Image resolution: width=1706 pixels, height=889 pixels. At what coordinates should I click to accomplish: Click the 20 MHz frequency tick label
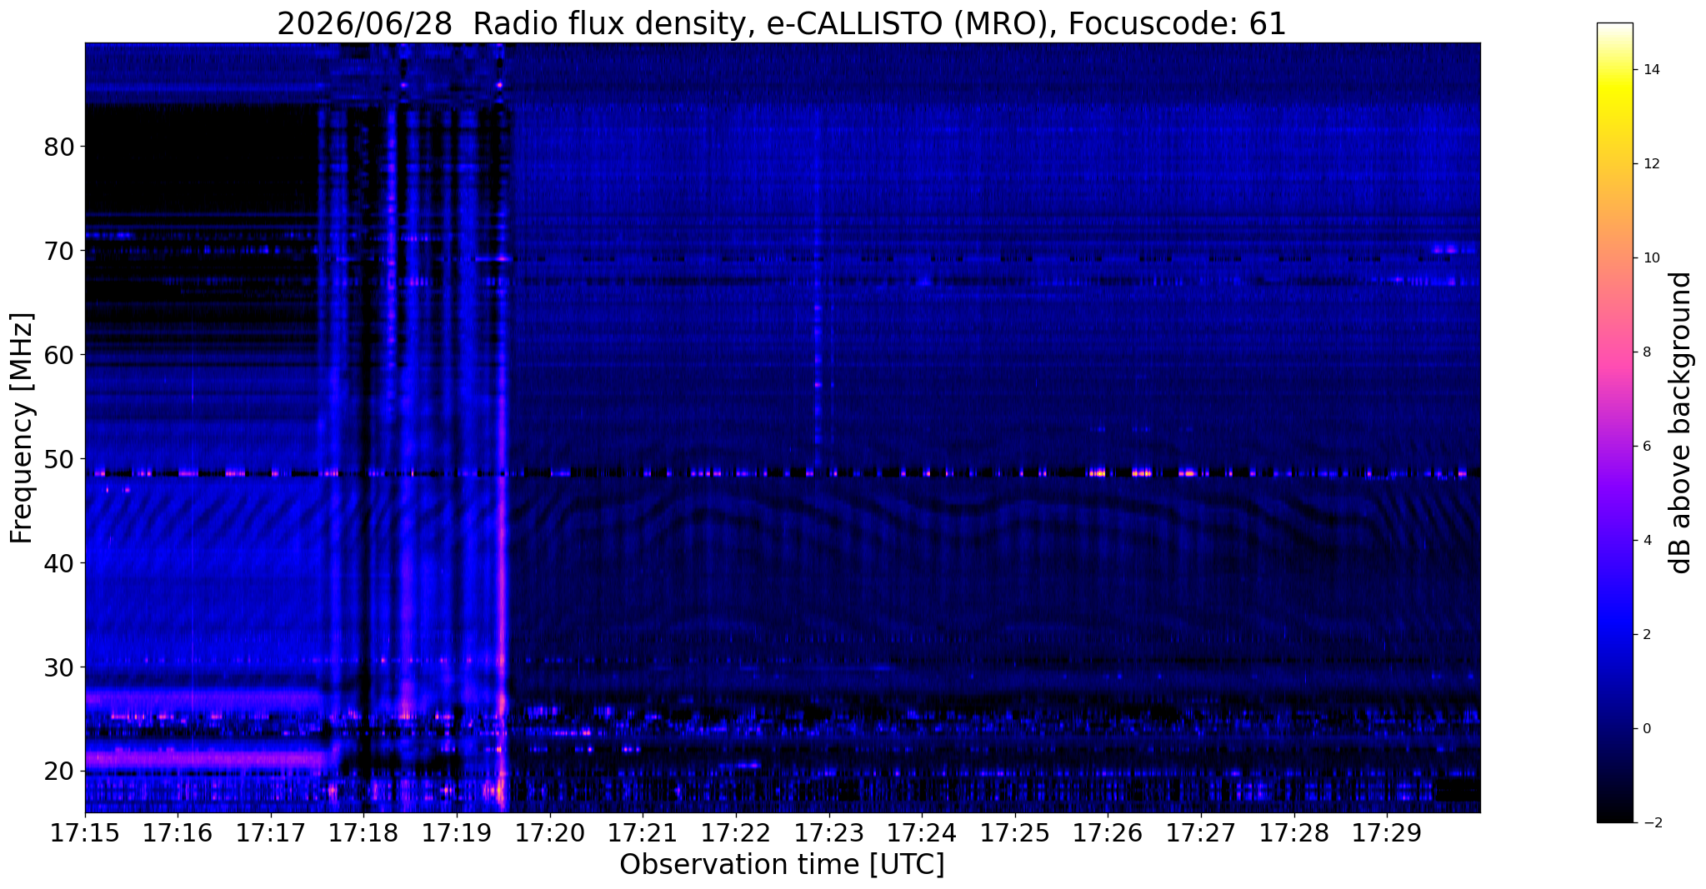click(x=58, y=772)
